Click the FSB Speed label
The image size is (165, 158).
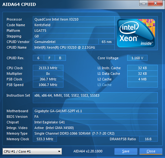(x=15, y=85)
